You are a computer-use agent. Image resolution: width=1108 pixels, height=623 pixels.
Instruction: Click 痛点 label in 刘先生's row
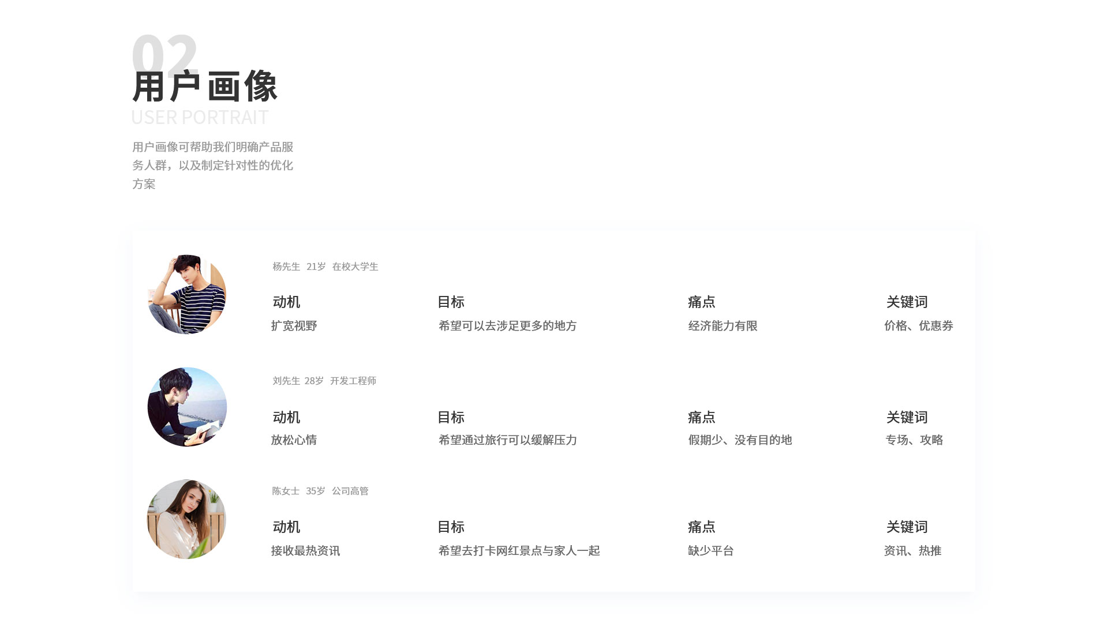[702, 417]
